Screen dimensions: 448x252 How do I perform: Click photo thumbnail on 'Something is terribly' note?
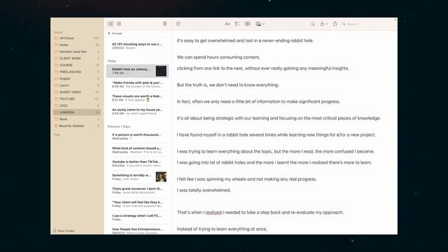[161, 177]
